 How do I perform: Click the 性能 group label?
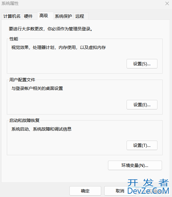[14, 39]
